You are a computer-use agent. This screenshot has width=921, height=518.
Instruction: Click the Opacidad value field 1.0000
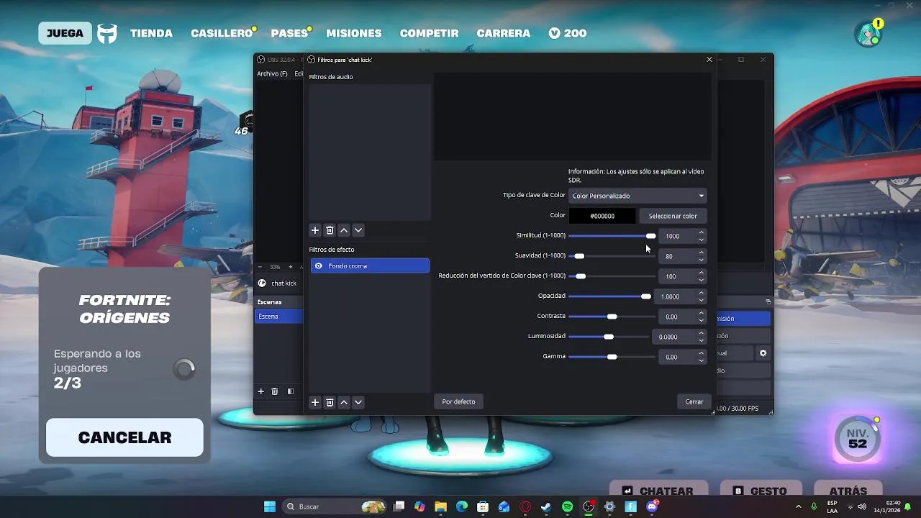pyautogui.click(x=675, y=296)
